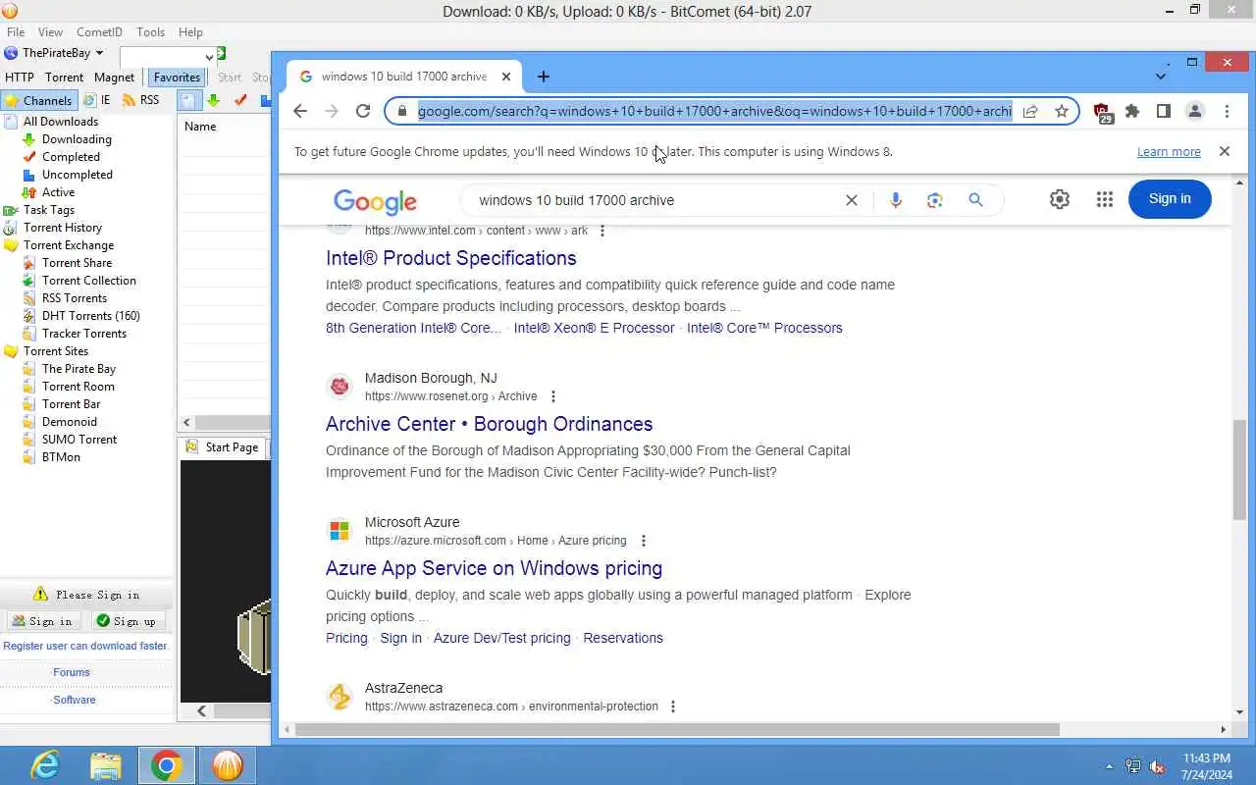The image size is (1256, 785).
Task: Open the Chrome profile avatar icon
Action: (1195, 111)
